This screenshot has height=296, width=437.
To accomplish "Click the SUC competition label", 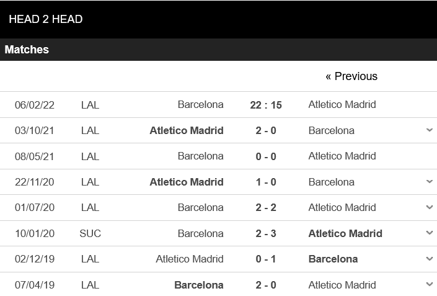I will (90, 233).
